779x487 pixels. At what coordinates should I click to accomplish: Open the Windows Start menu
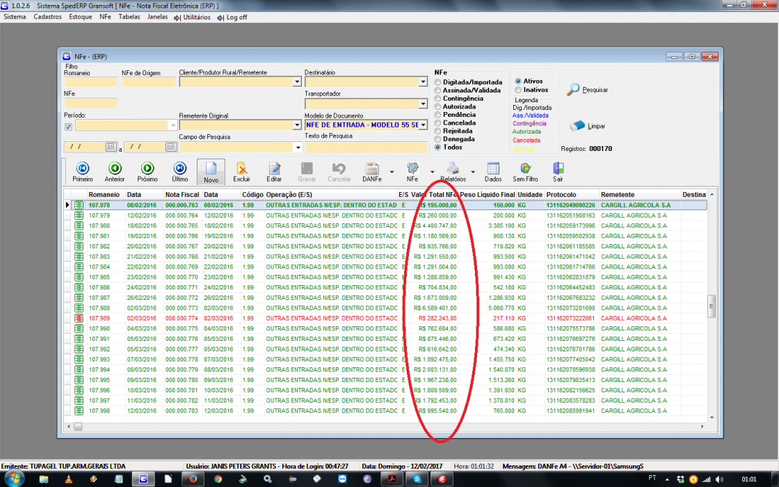pyautogui.click(x=13, y=479)
